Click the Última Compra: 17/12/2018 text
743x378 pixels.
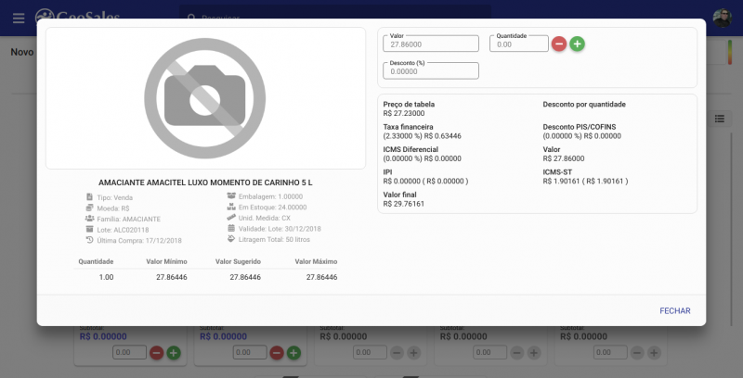tap(138, 241)
